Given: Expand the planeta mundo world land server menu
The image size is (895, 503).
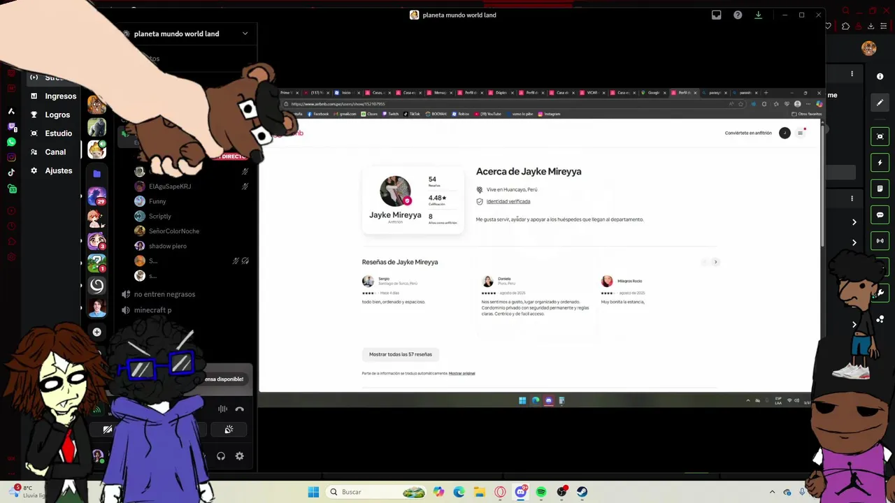Looking at the screenshot, I should [x=245, y=34].
